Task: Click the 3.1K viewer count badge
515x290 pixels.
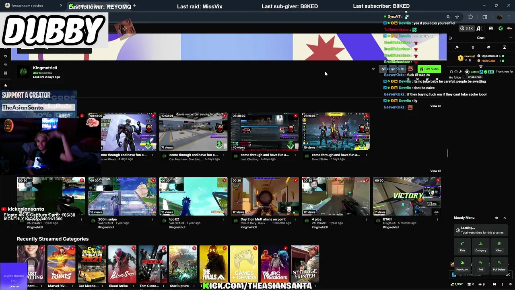Action: tap(467, 28)
